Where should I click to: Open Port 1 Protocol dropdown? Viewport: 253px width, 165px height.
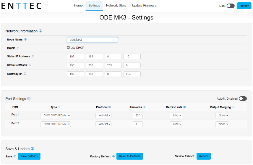coord(103,115)
